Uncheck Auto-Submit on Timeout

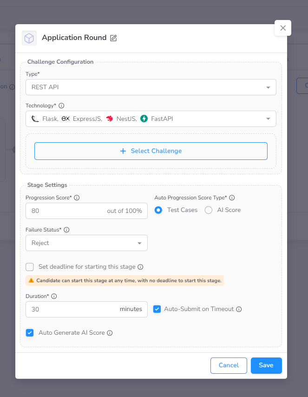click(x=157, y=309)
